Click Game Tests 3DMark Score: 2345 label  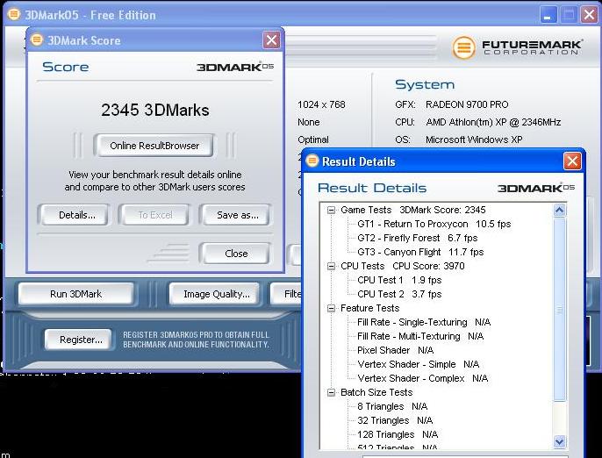[x=413, y=210]
